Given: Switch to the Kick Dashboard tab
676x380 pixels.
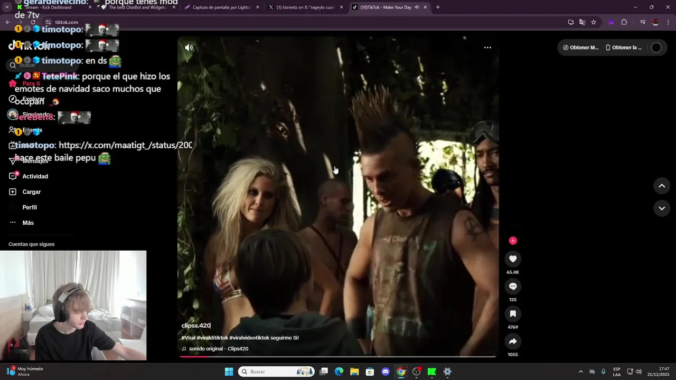Looking at the screenshot, I should (x=53, y=7).
